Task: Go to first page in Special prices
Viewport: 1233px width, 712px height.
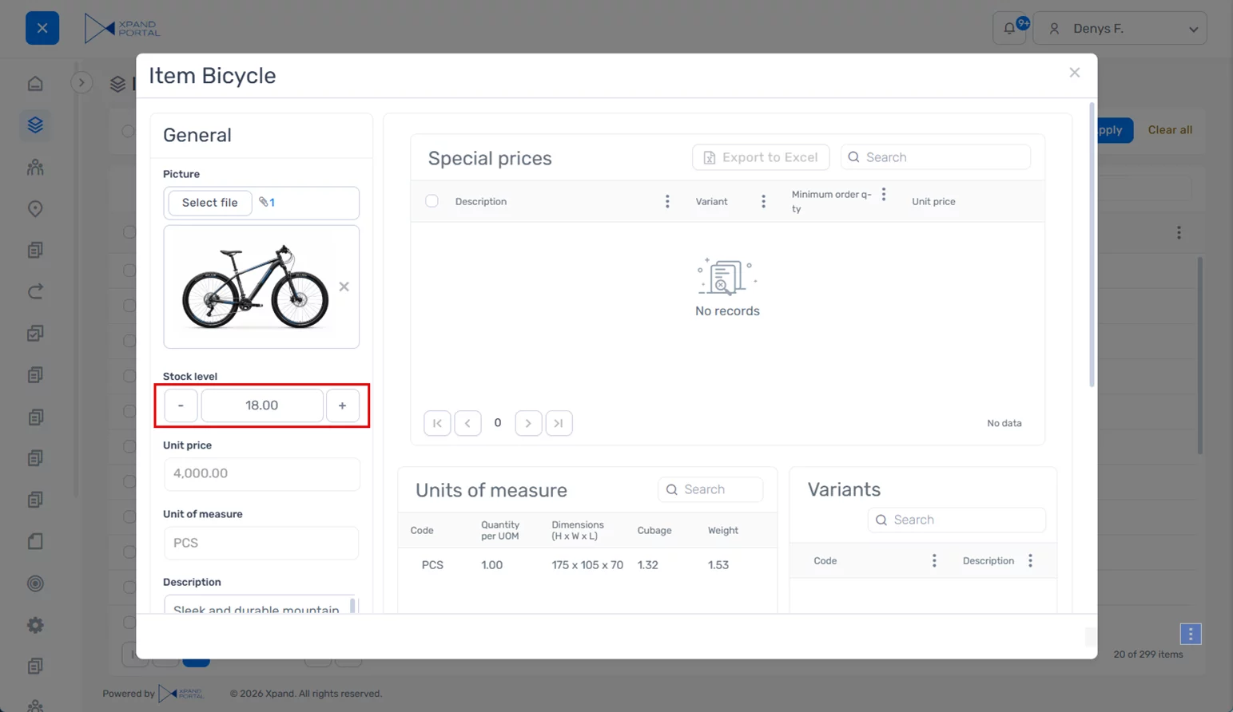Action: pyautogui.click(x=437, y=423)
